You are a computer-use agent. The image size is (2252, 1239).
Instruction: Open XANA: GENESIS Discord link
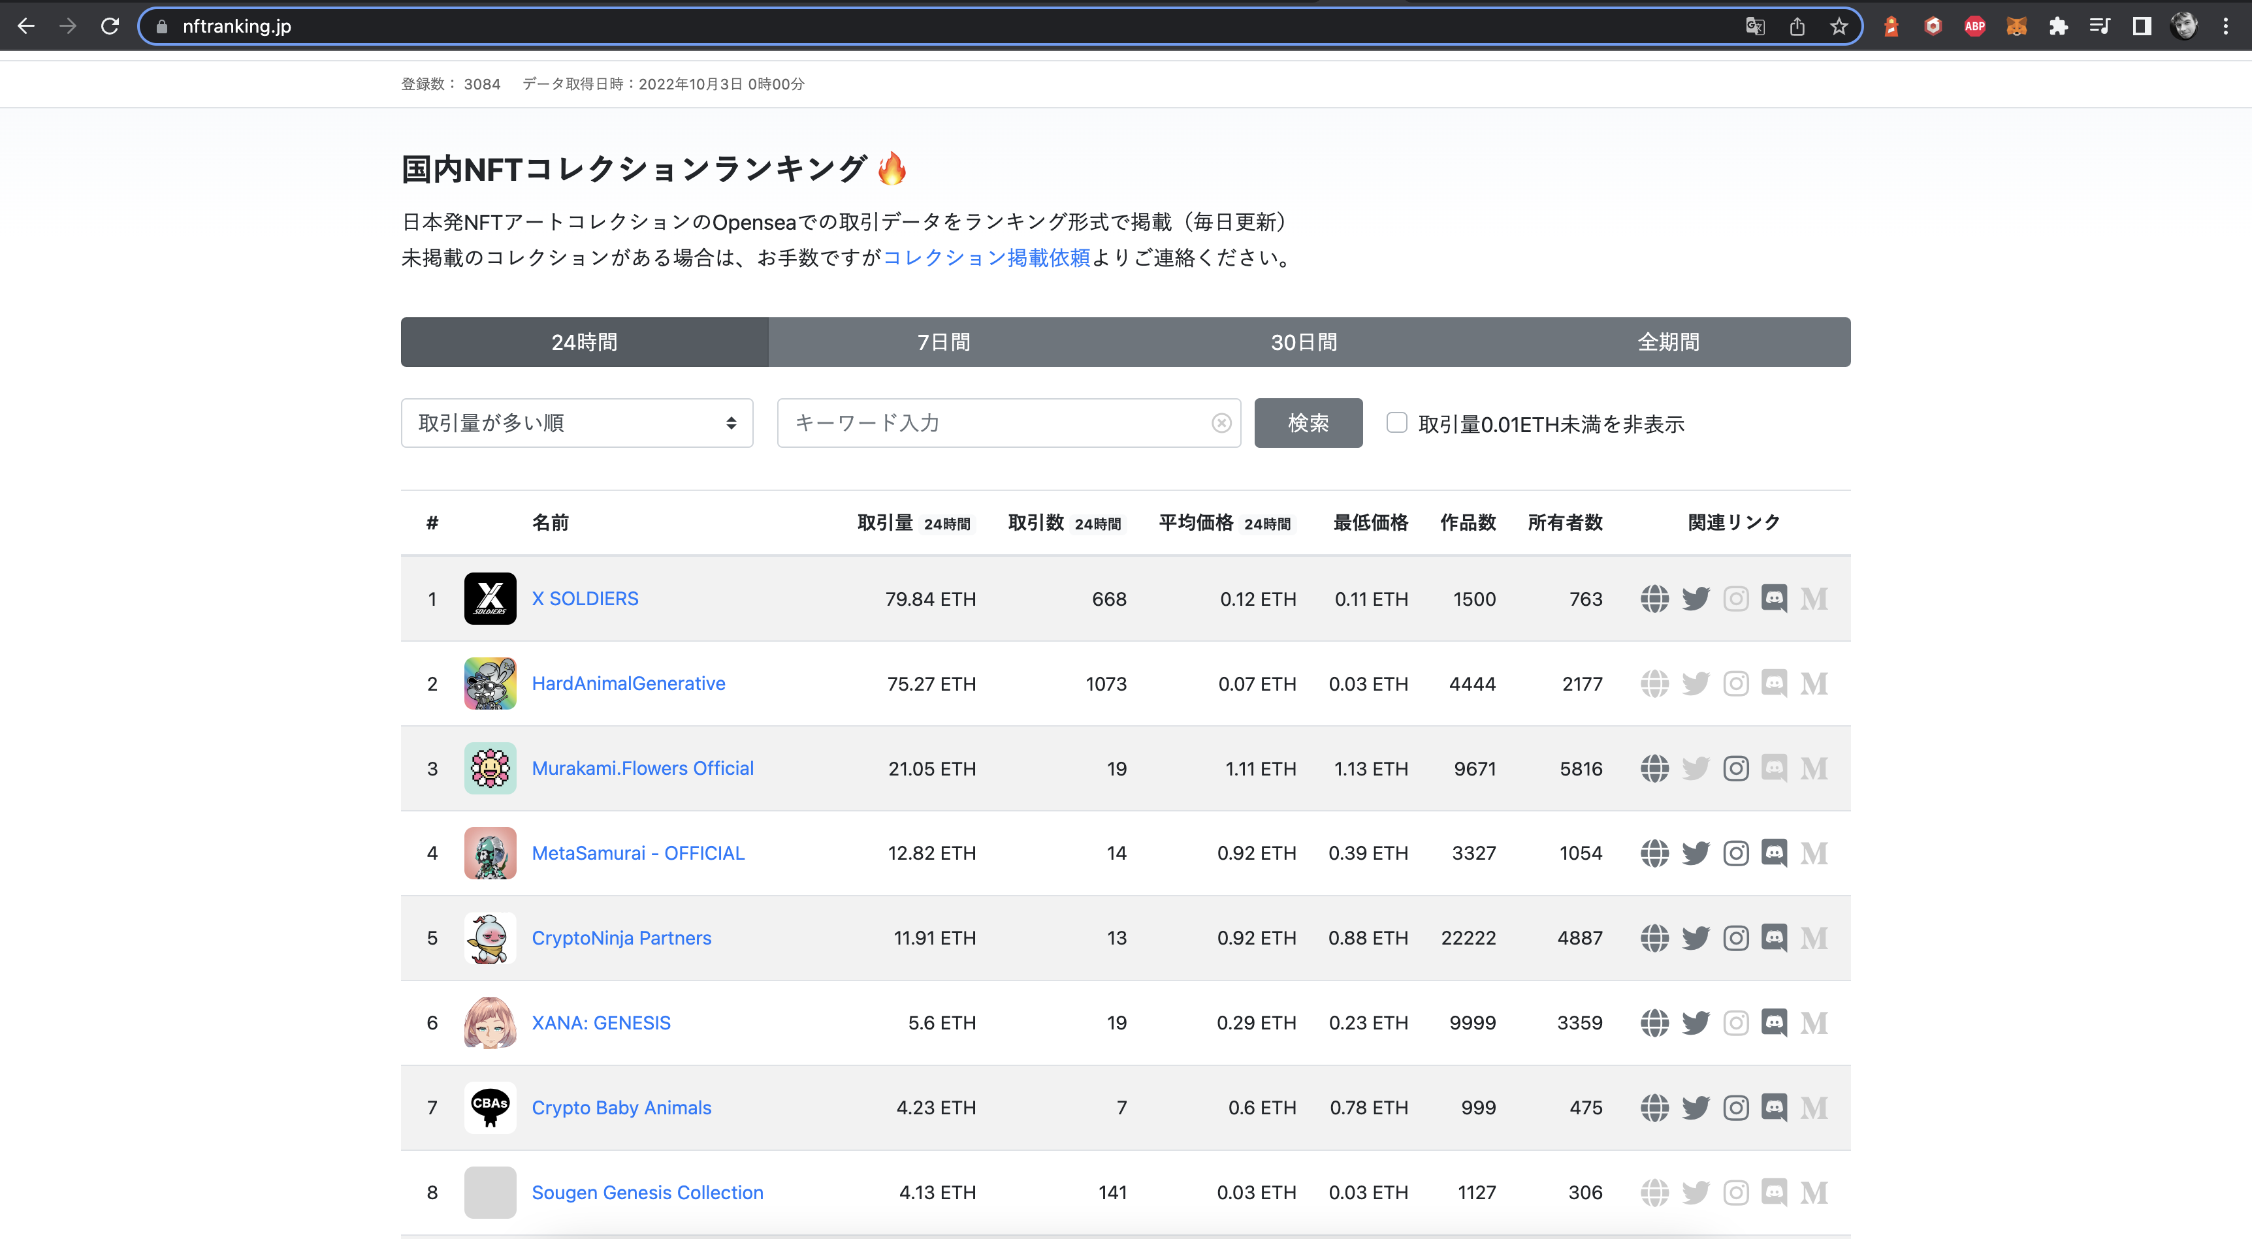(1776, 1022)
